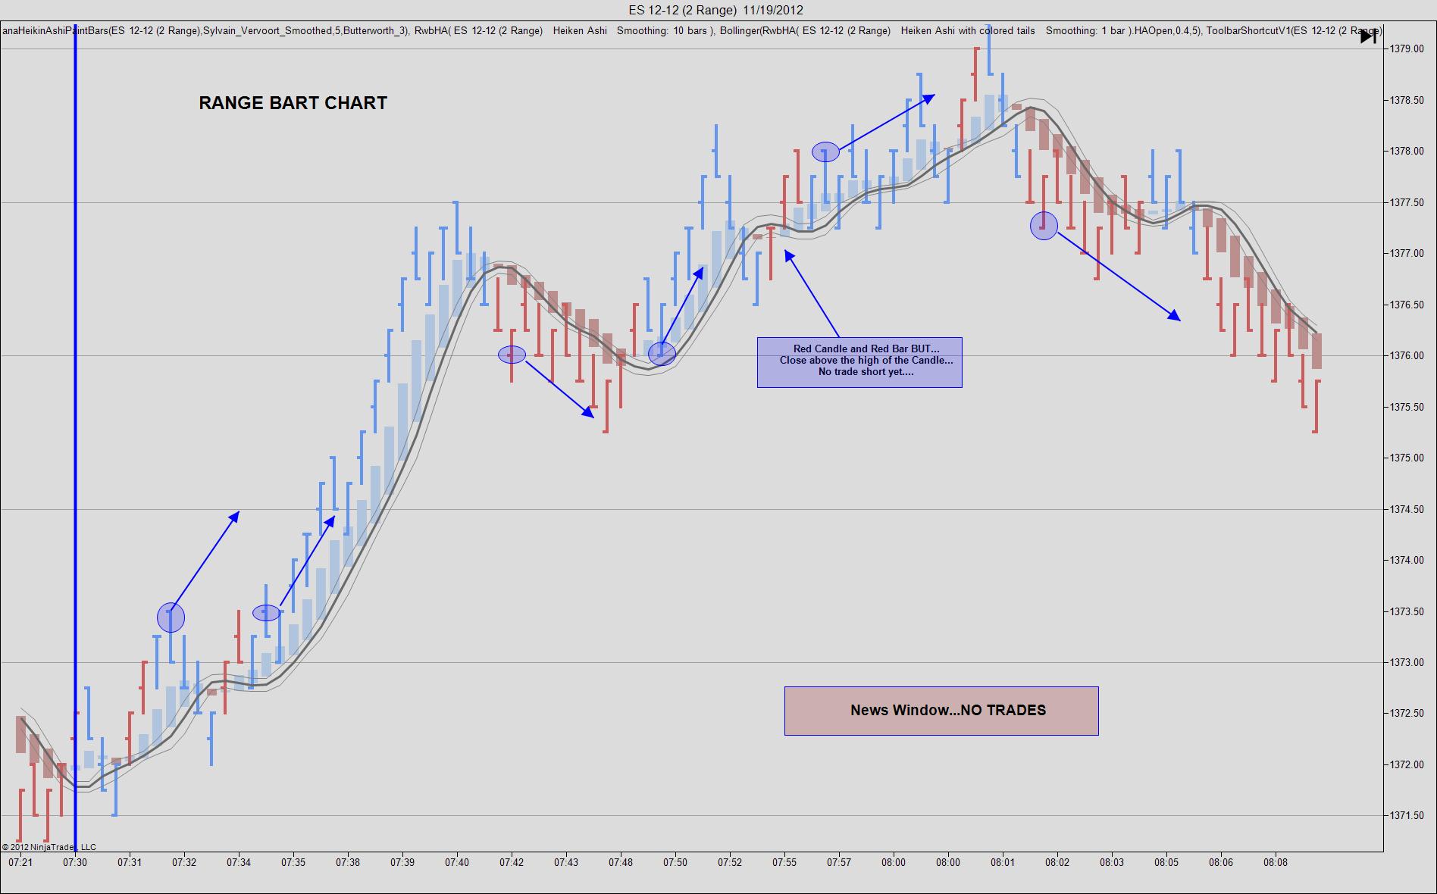The image size is (1437, 894).
Task: Select the 07:48 time axis label
Action: pyautogui.click(x=621, y=862)
